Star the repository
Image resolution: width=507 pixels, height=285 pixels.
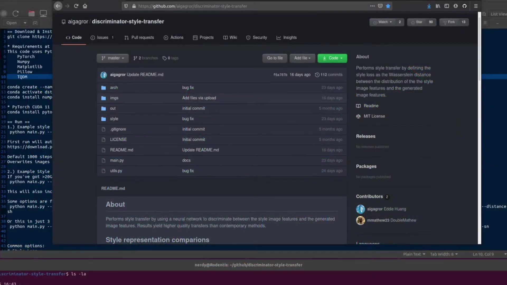(416, 22)
